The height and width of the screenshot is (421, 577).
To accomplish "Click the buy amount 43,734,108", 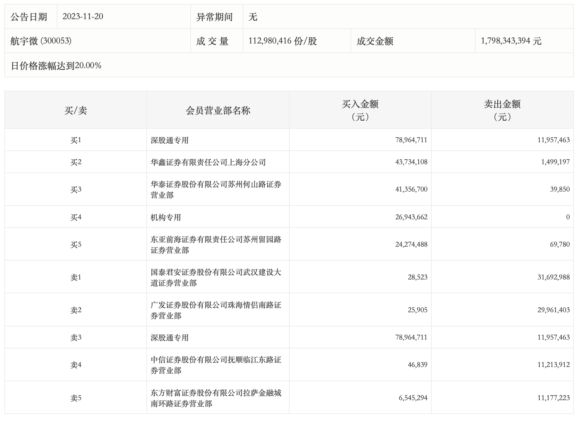I will (411, 162).
